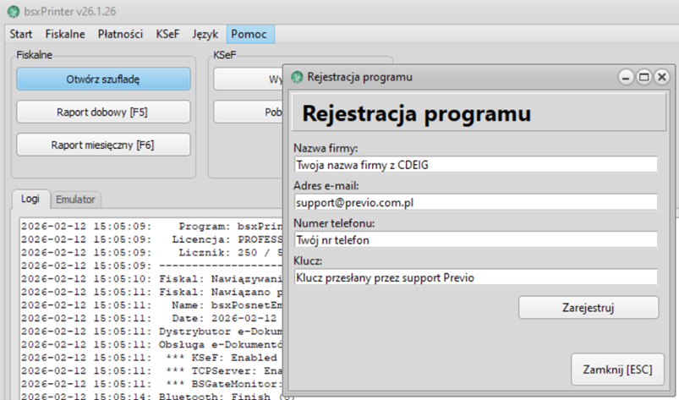
Task: Open the Płatności menu
Action: [120, 35]
